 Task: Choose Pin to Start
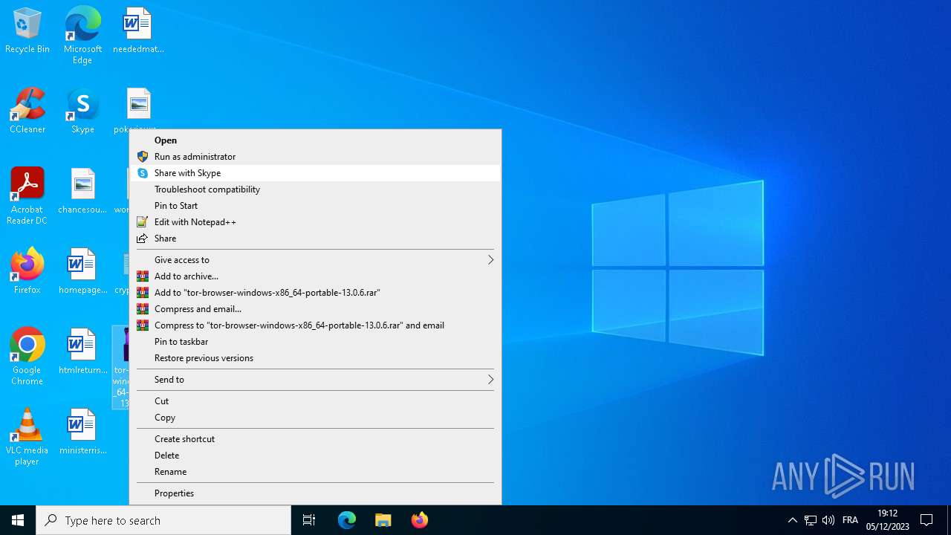pyautogui.click(x=315, y=206)
